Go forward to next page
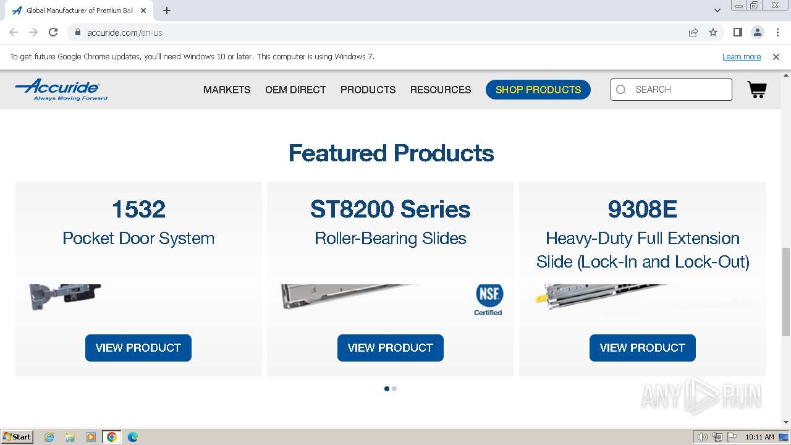This screenshot has height=445, width=791. 33,32
